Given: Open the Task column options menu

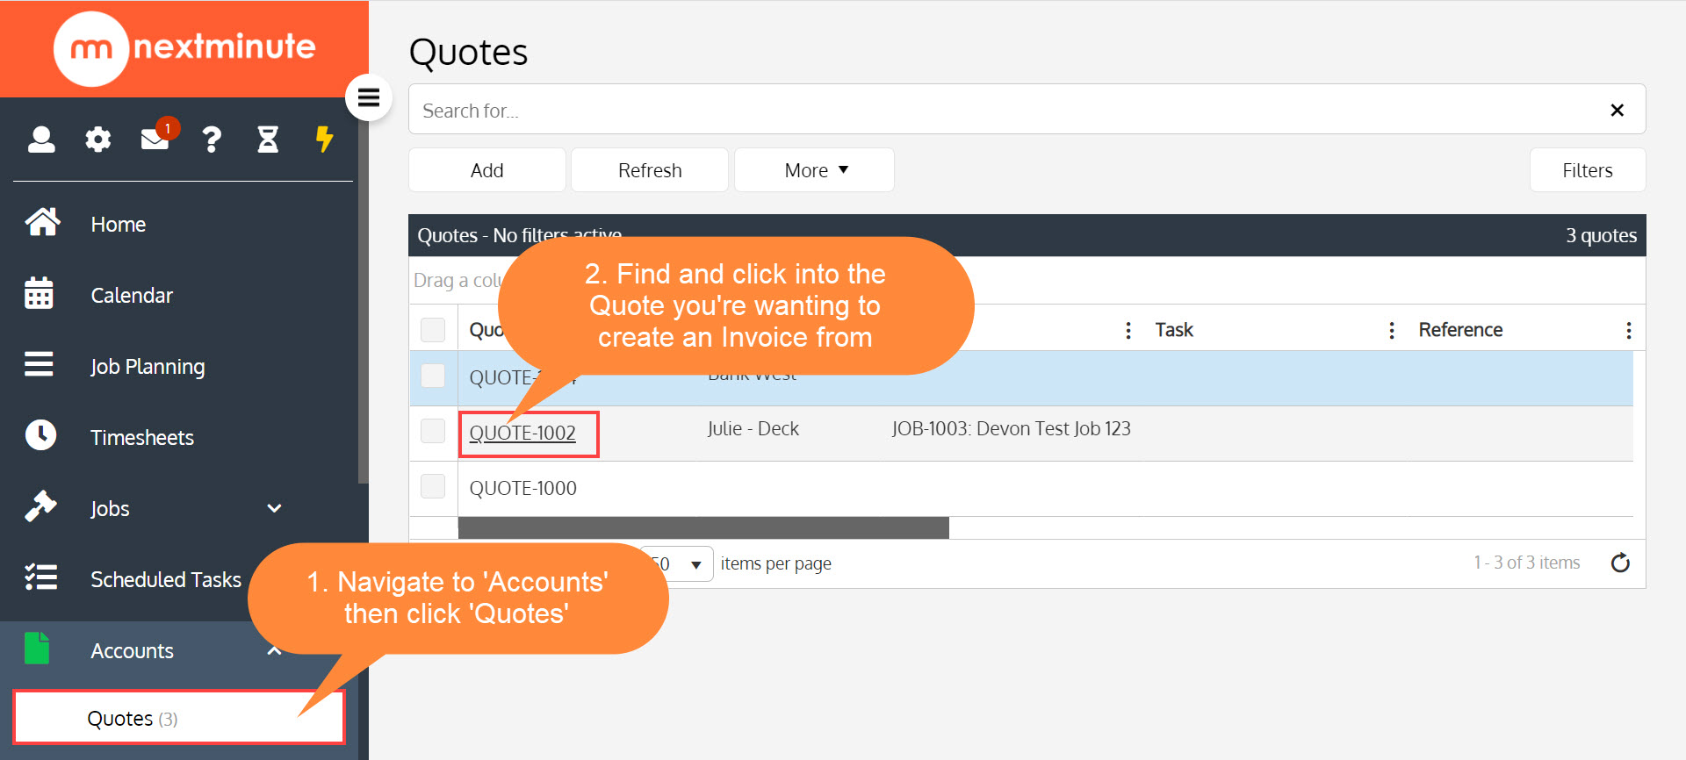Looking at the screenshot, I should (1391, 330).
